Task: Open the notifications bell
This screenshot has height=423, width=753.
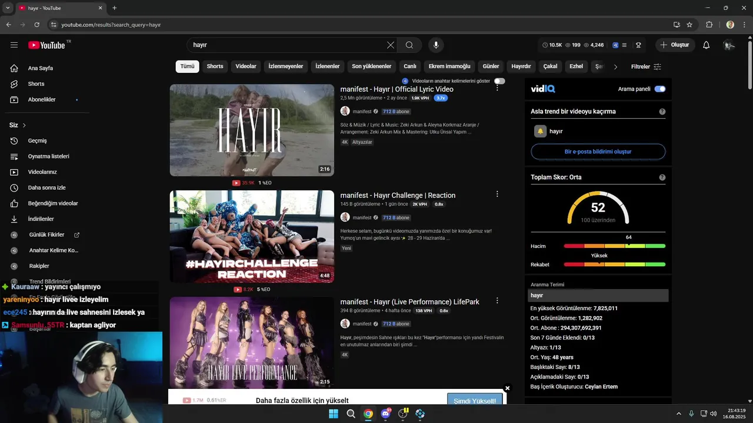Action: coord(707,45)
